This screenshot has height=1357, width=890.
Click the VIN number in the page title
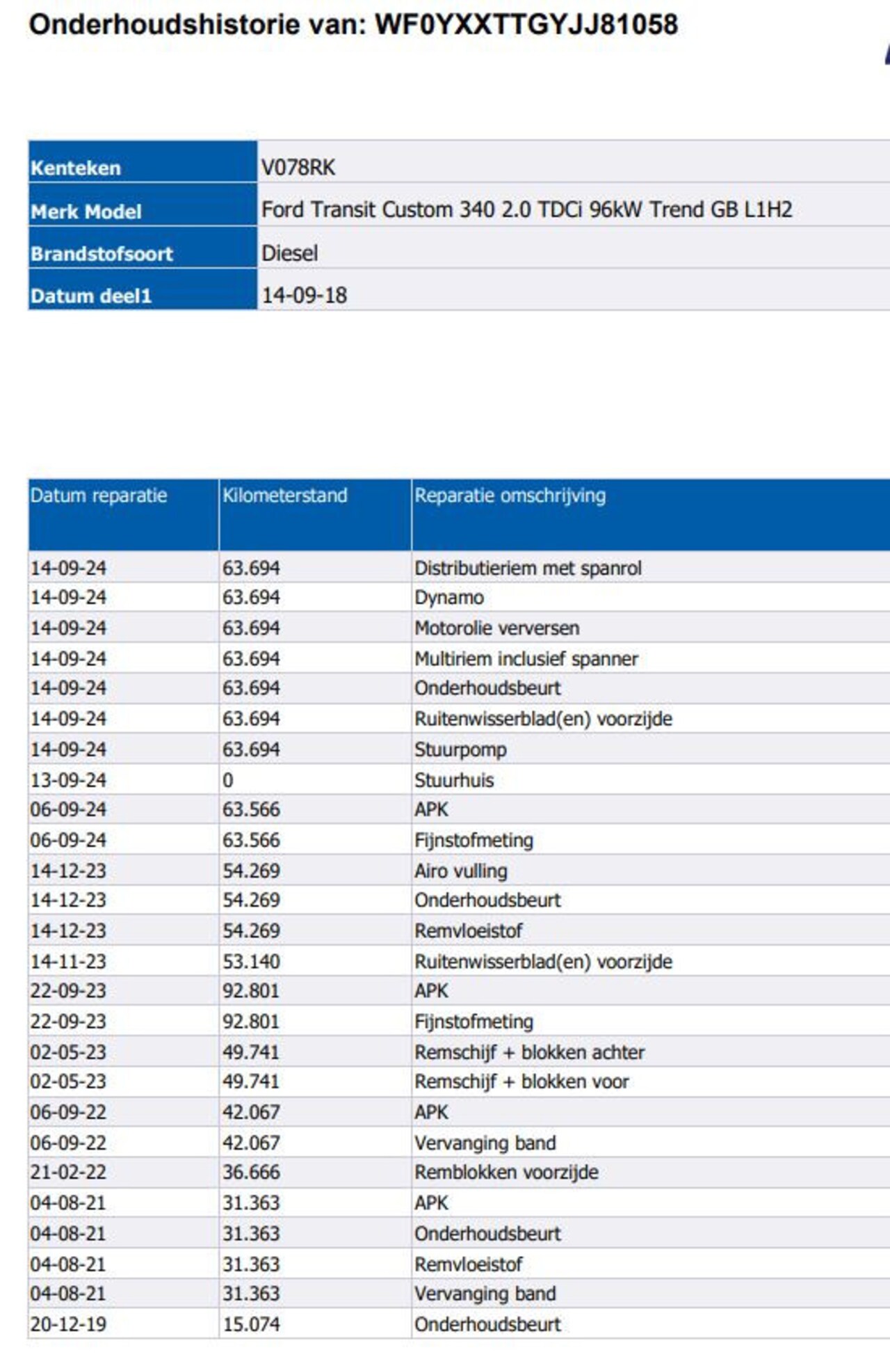coord(526,25)
